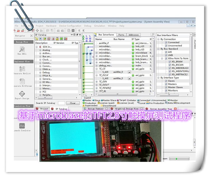Toggle the LMB bus standard checkbox
The width and height of the screenshot is (210, 178).
(166, 55)
